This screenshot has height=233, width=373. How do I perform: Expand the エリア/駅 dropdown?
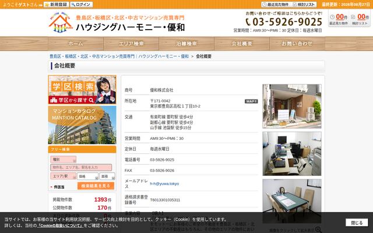click(64, 176)
